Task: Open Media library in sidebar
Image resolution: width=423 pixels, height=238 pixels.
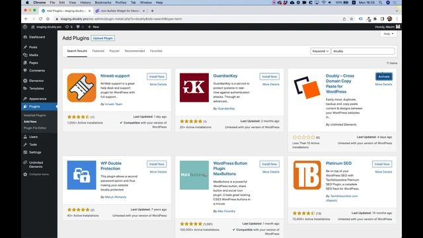Action: pyautogui.click(x=34, y=55)
